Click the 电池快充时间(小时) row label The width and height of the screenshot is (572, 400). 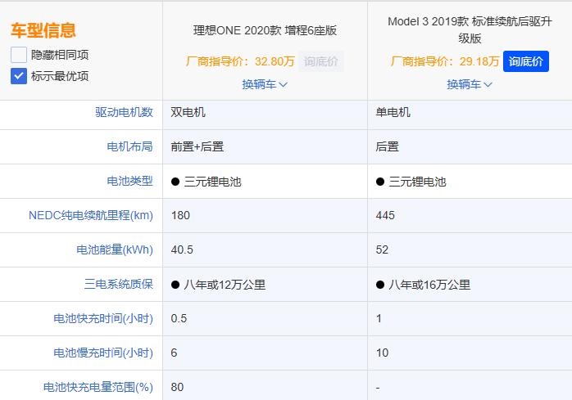click(x=103, y=318)
